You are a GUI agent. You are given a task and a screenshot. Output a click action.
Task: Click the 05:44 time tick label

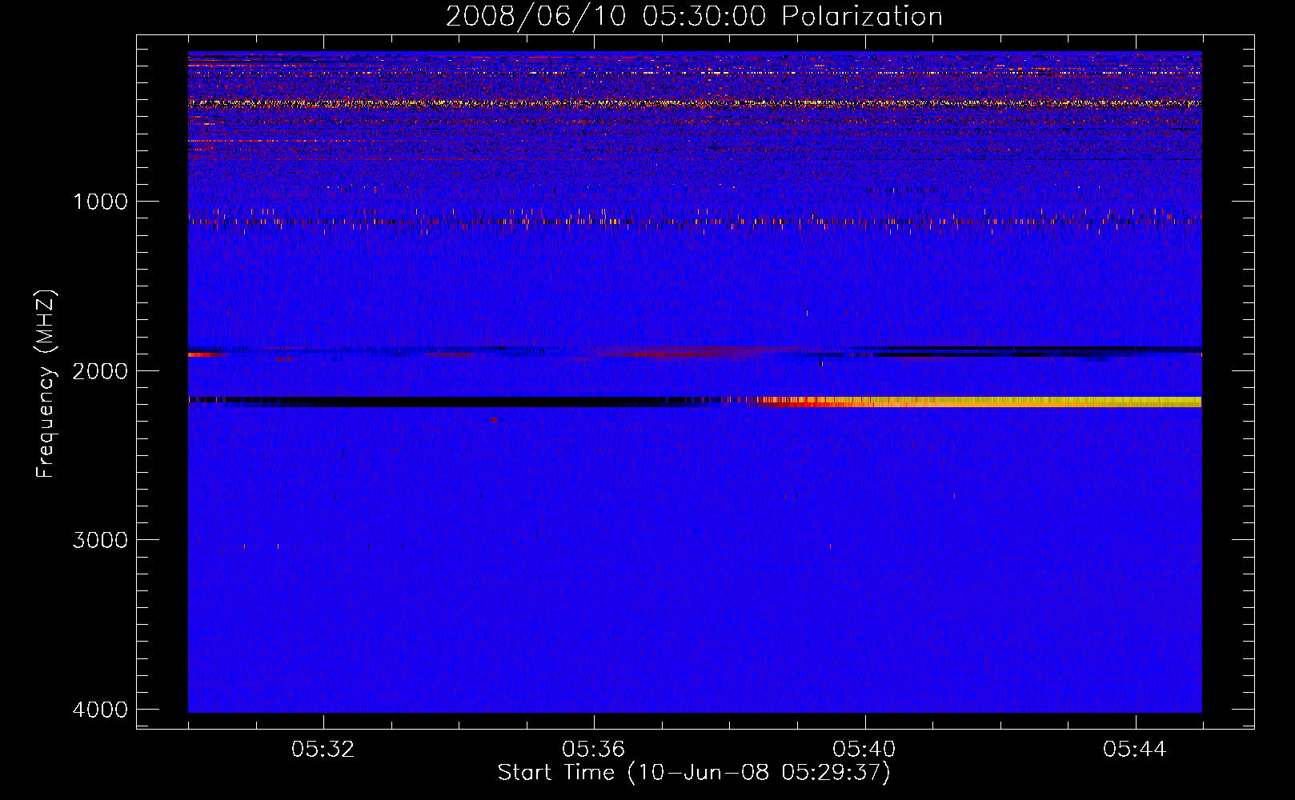(x=1135, y=750)
